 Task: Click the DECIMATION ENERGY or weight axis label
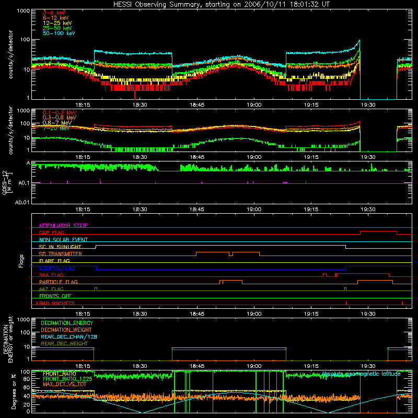point(8,339)
